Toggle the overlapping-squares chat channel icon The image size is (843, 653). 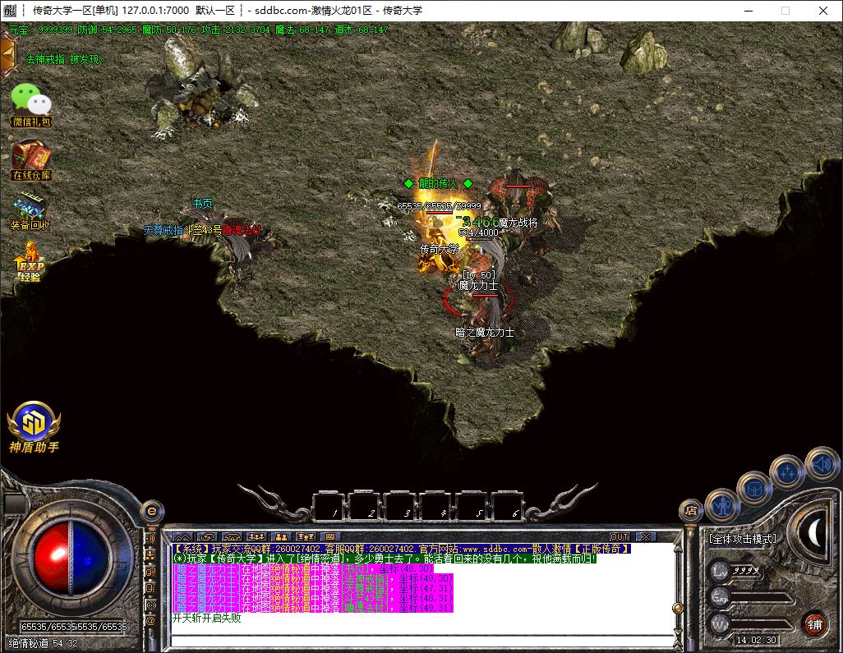coord(151,572)
